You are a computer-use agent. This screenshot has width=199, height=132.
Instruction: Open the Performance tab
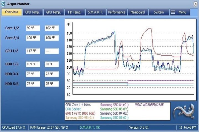pos(117,12)
